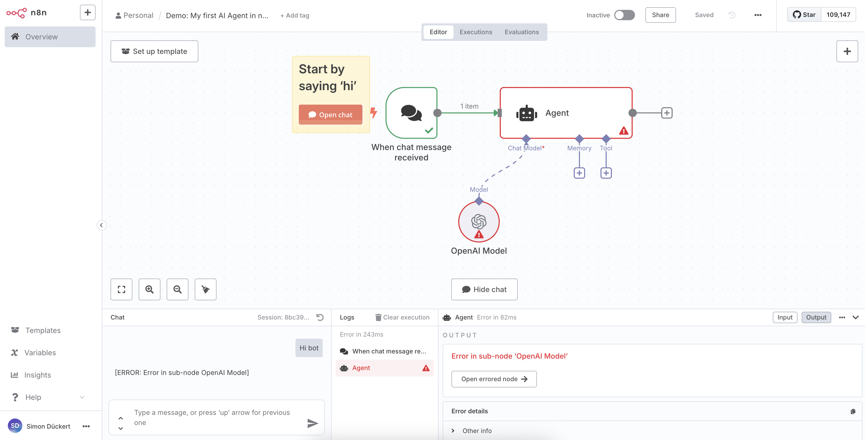
Task: Click the 'Hi bot' chat message bubble
Action: coord(309,348)
